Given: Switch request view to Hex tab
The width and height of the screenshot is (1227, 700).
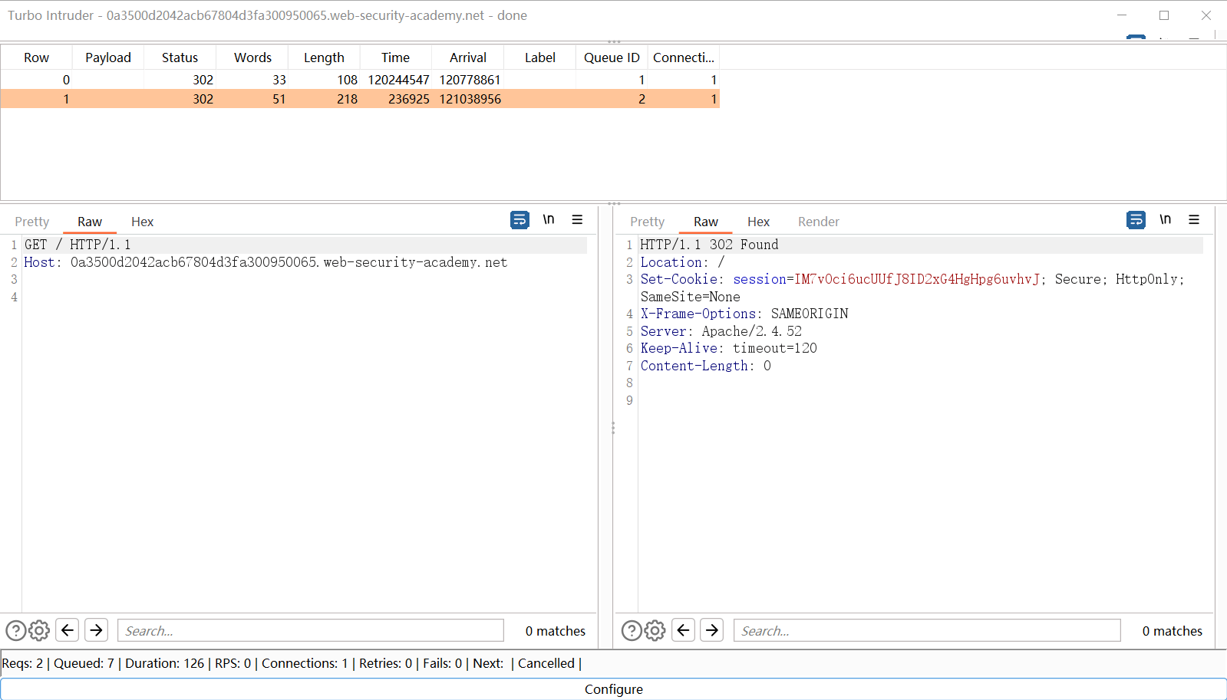Looking at the screenshot, I should coord(142,222).
